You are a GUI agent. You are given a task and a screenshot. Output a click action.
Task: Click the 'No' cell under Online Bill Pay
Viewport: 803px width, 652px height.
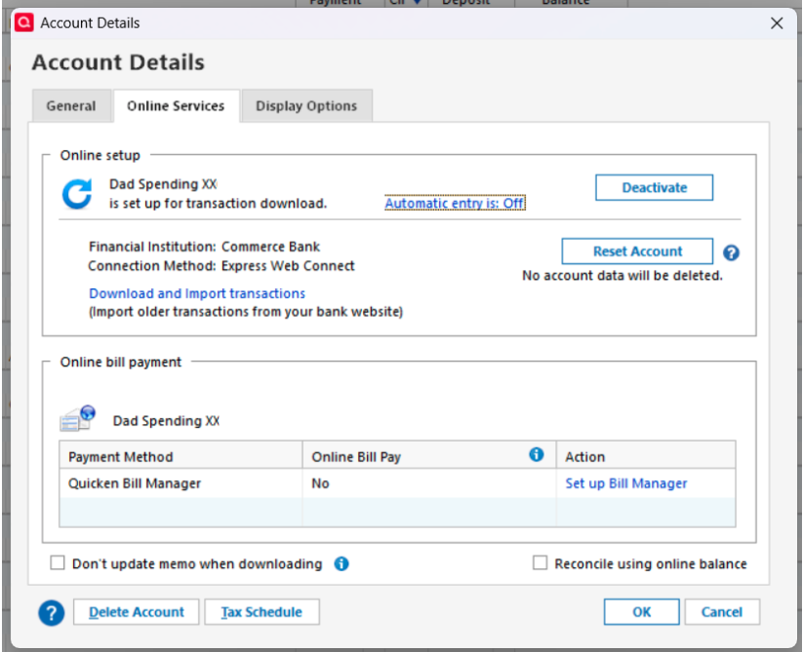click(429, 483)
